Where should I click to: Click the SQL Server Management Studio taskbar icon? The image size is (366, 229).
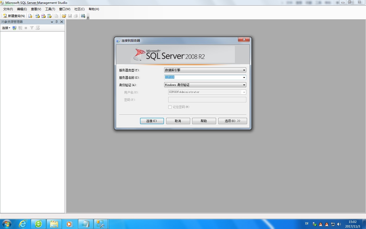tap(101, 224)
